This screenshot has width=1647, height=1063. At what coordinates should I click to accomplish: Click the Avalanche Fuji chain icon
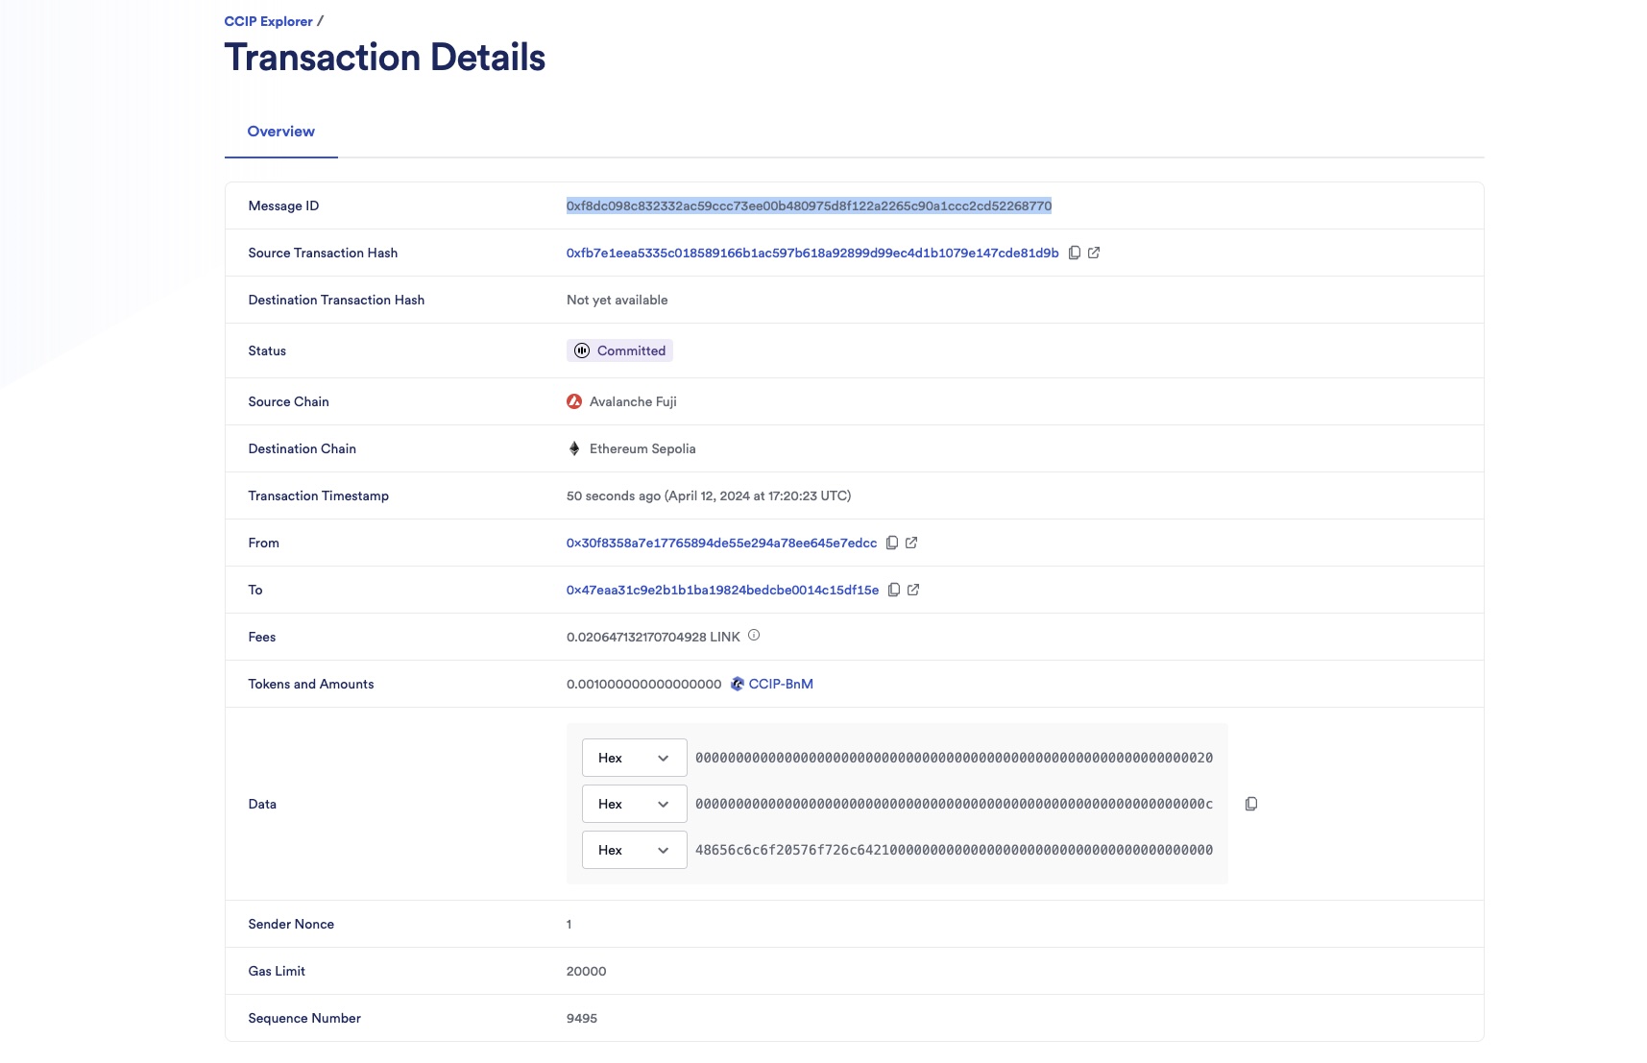[573, 401]
